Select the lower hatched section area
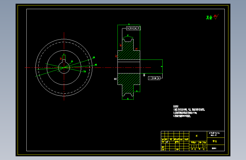The image size is (246, 160). click(x=129, y=83)
